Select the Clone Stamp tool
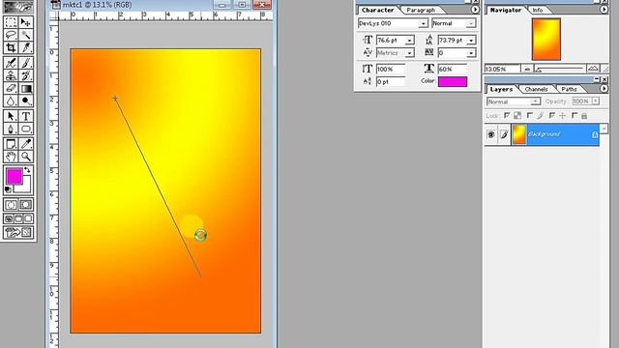 (x=11, y=75)
